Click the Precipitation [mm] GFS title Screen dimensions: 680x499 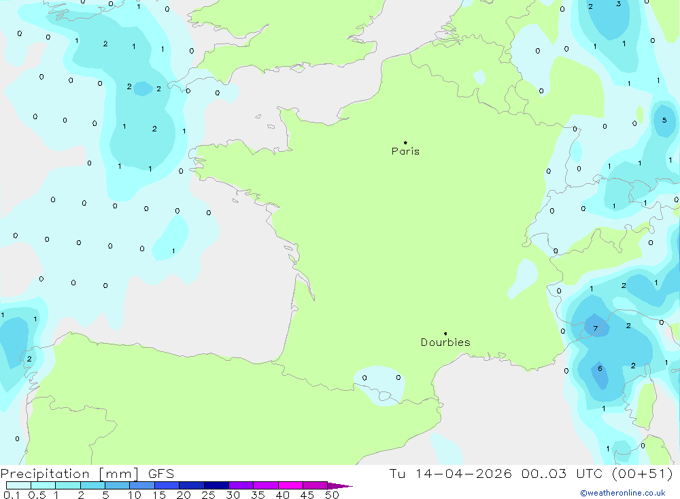click(x=87, y=473)
